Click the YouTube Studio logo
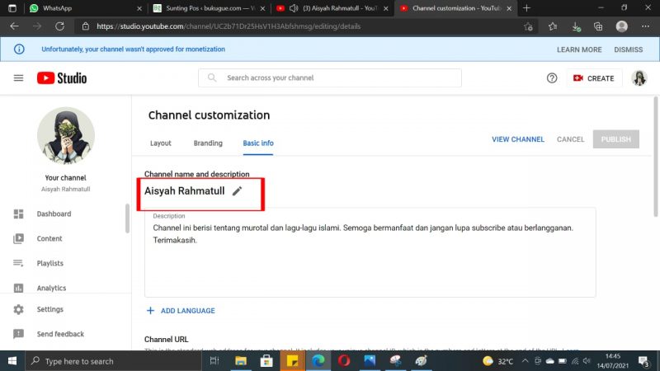The image size is (660, 371). (x=62, y=77)
